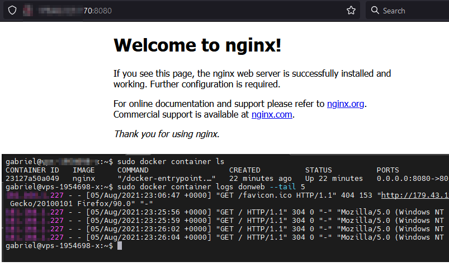The image size is (449, 266).
Task: Click the 'sudo docker container ls' command
Action: 171,161
